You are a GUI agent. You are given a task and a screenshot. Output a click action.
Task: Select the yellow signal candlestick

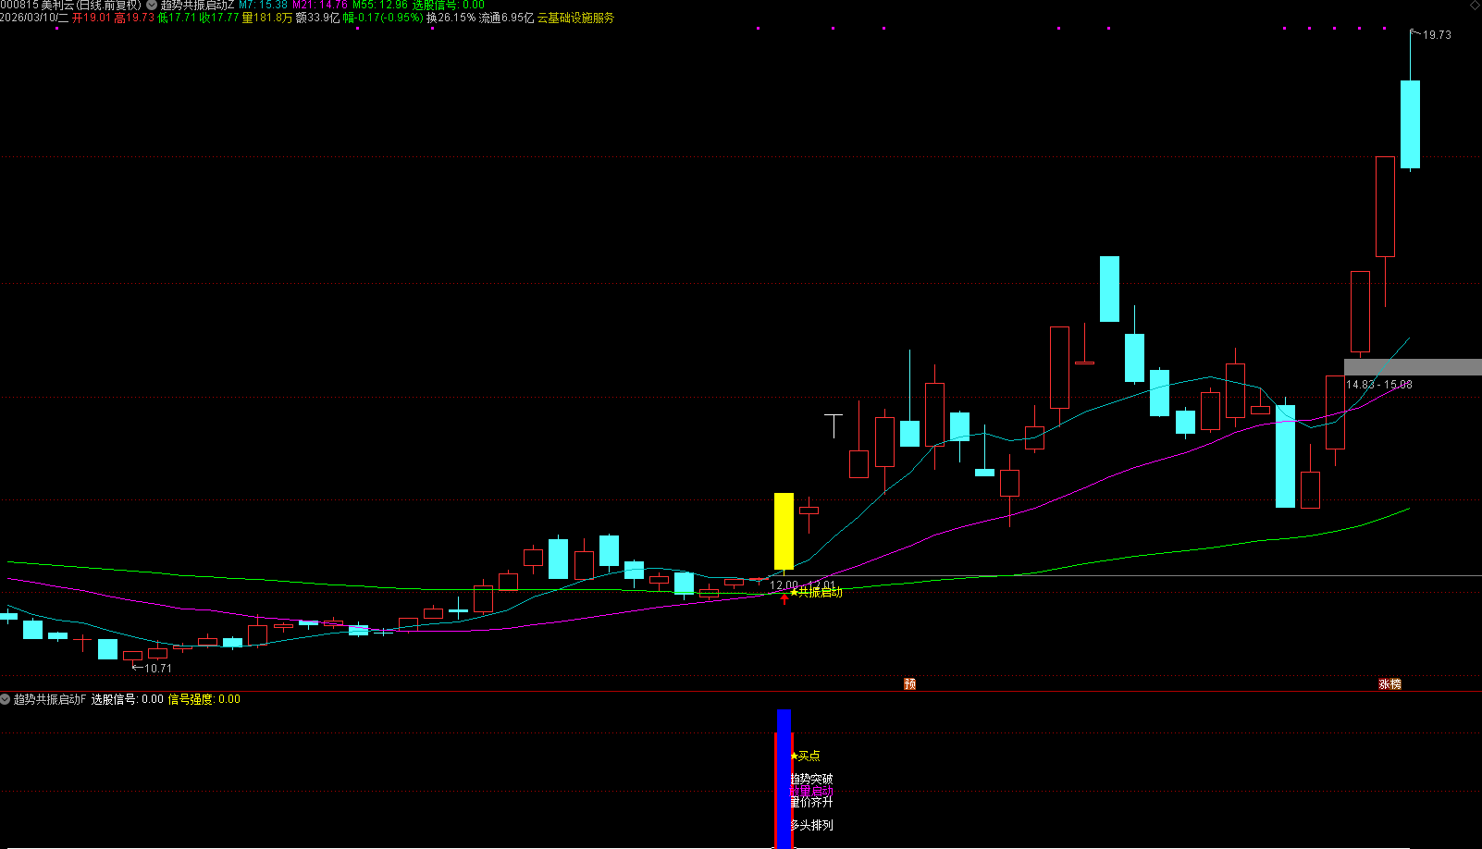pos(784,531)
